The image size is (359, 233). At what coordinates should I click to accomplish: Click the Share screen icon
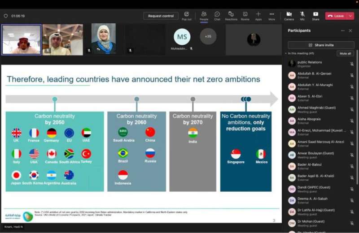point(315,16)
